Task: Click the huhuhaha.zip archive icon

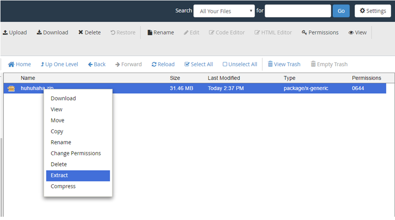Action: click(x=11, y=89)
